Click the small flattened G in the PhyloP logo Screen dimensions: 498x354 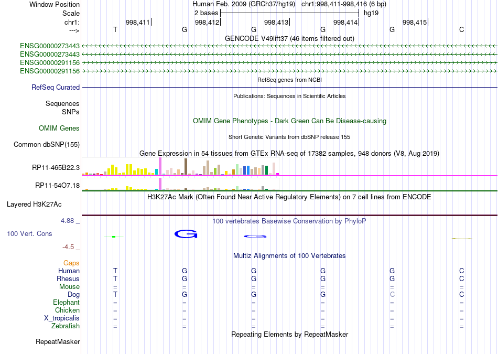coord(255,236)
